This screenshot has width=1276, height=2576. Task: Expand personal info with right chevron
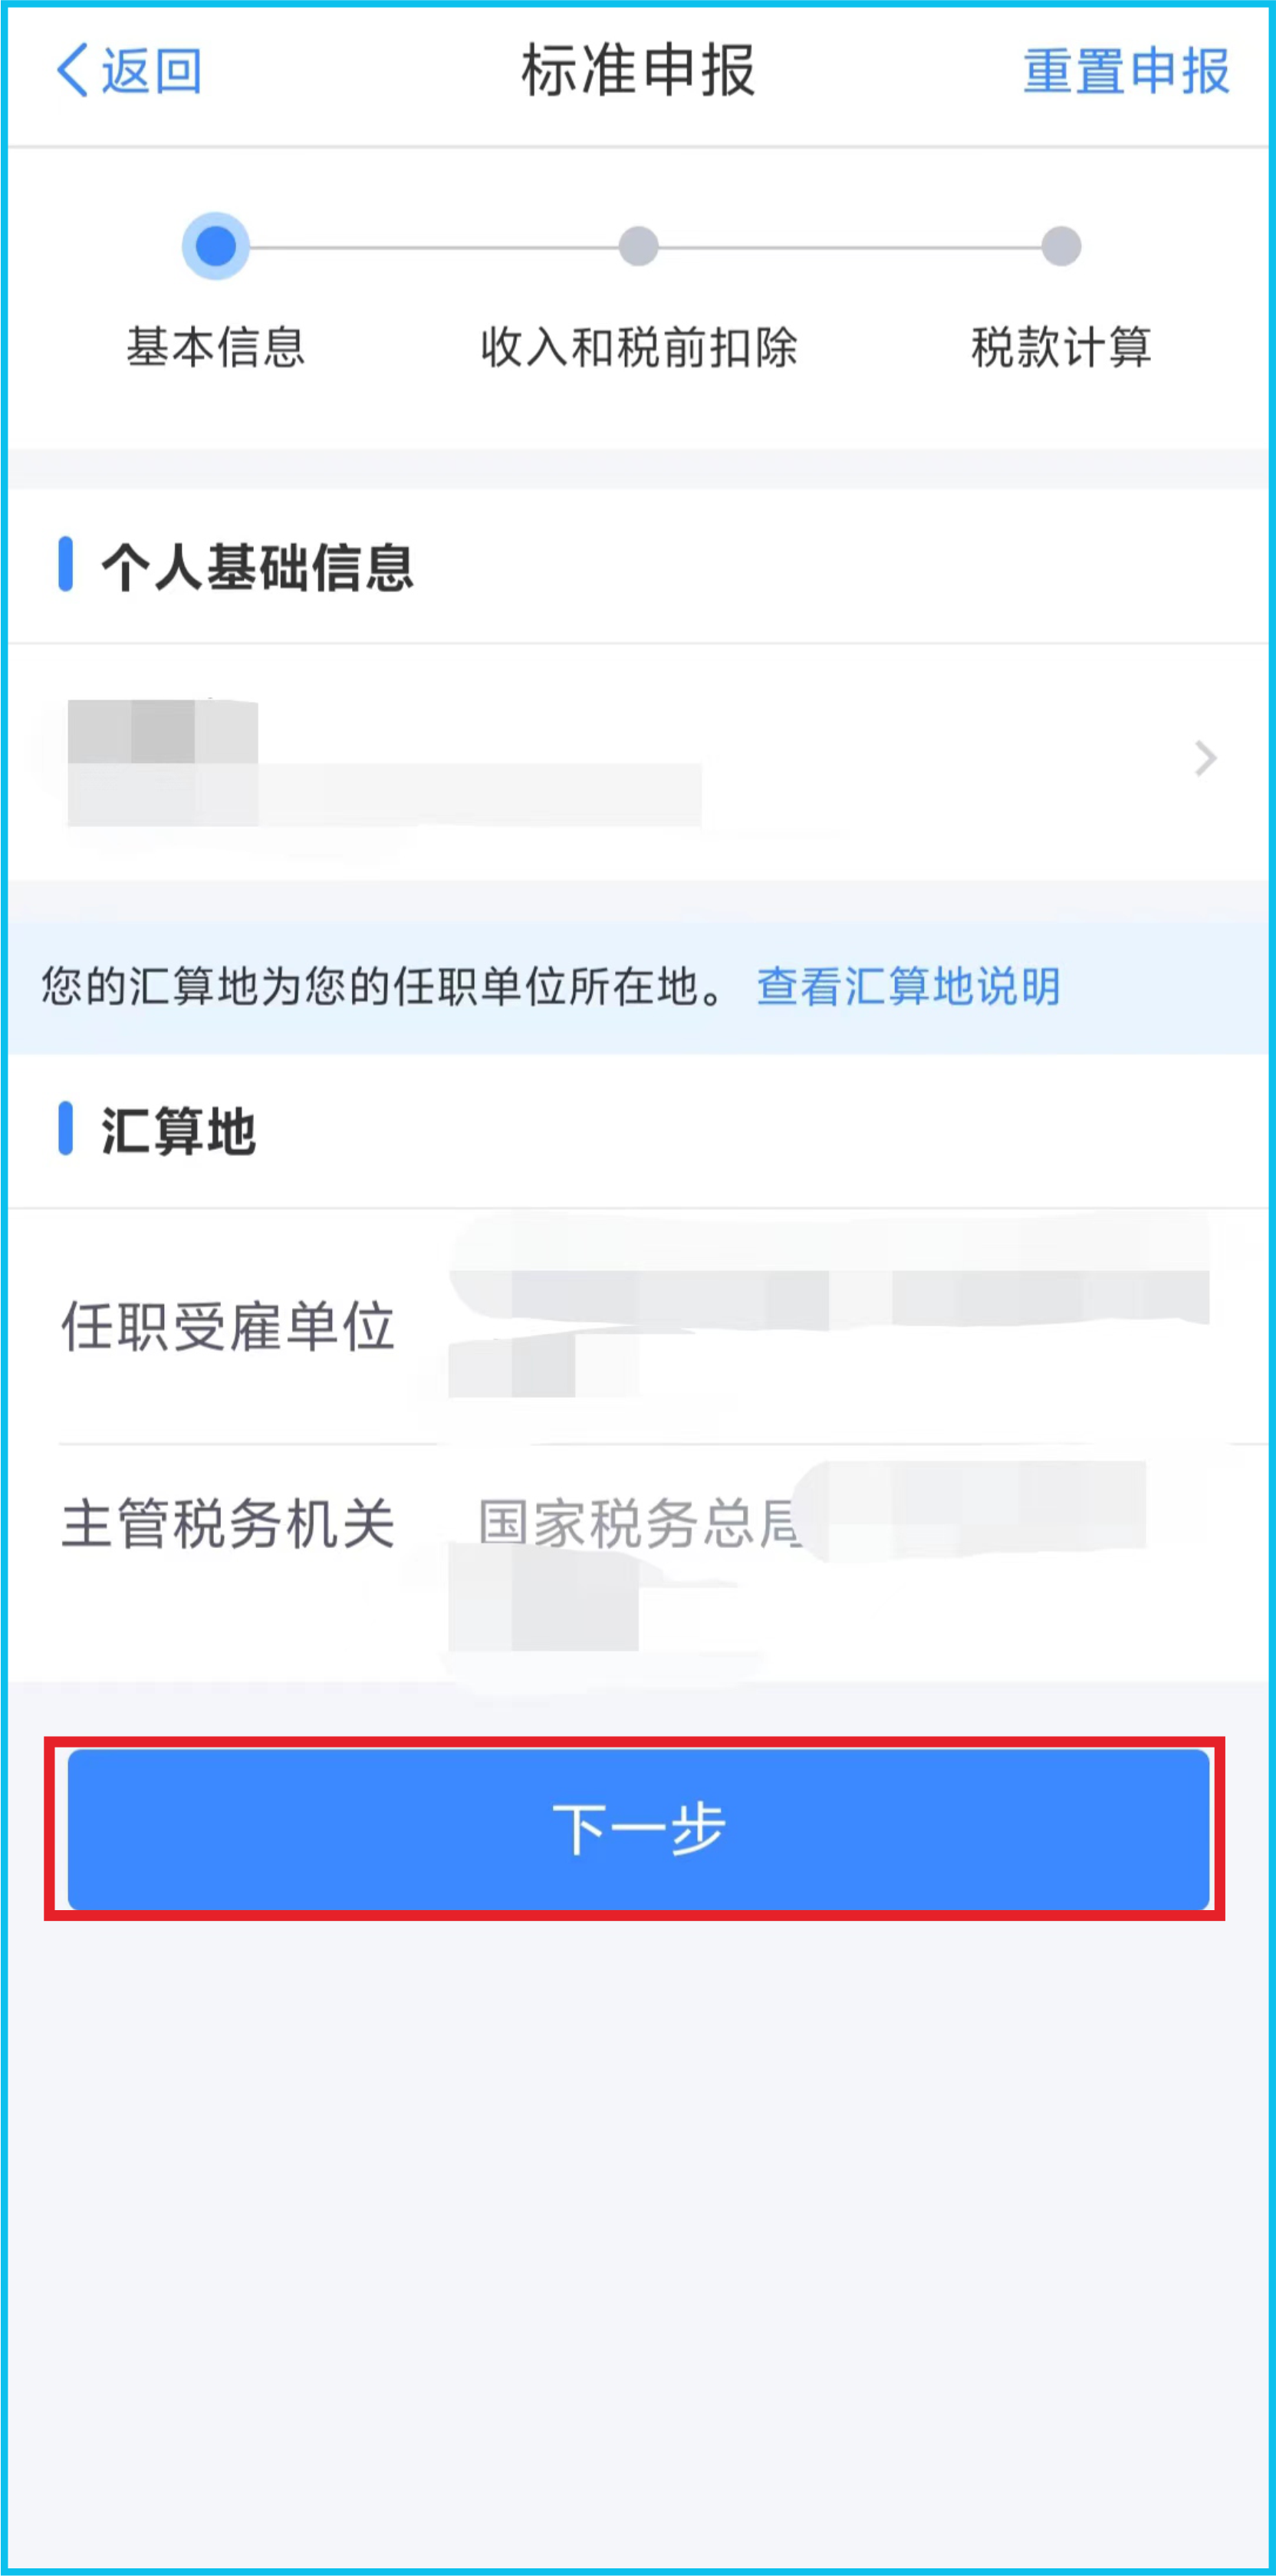[1205, 759]
